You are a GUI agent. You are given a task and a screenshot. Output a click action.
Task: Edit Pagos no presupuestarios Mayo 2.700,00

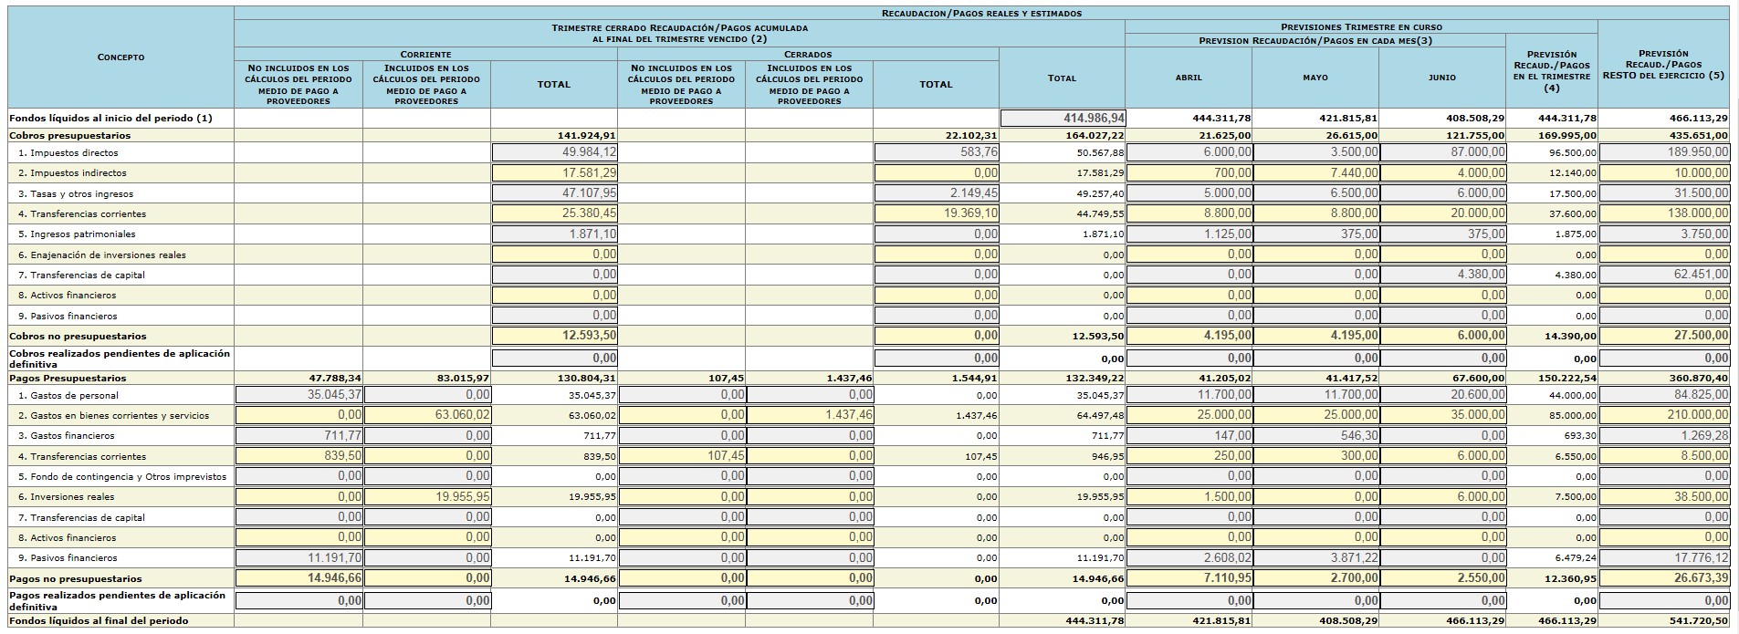pos(1316,578)
